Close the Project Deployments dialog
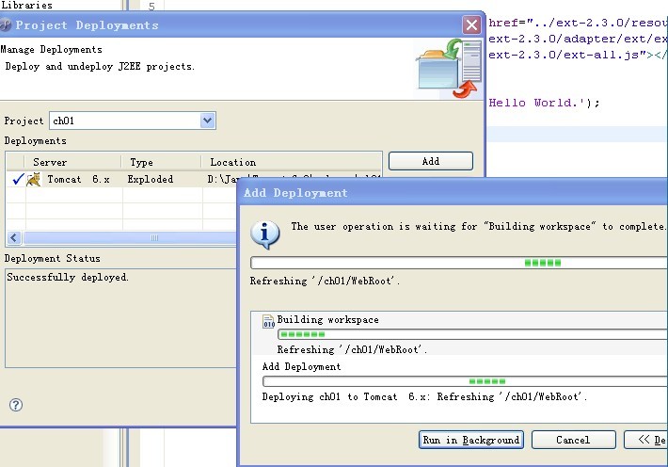This screenshot has height=467, width=668. [x=471, y=24]
